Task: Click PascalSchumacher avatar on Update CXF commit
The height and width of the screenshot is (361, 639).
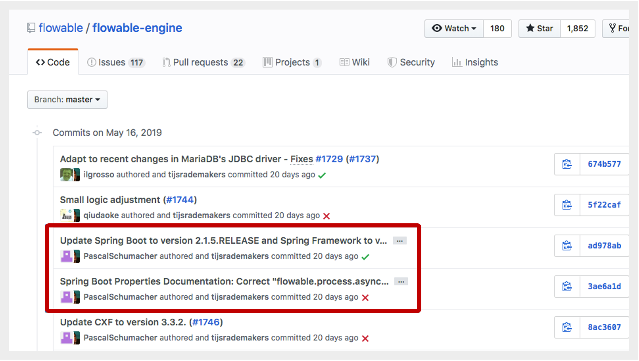Action: click(67, 338)
